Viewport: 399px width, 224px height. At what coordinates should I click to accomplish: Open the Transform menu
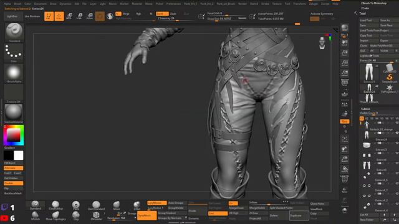(x=299, y=4)
